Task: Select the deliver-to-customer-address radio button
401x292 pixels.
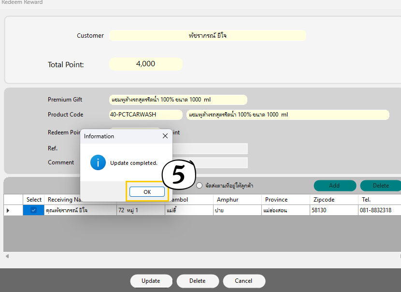Action: pyautogui.click(x=199, y=186)
